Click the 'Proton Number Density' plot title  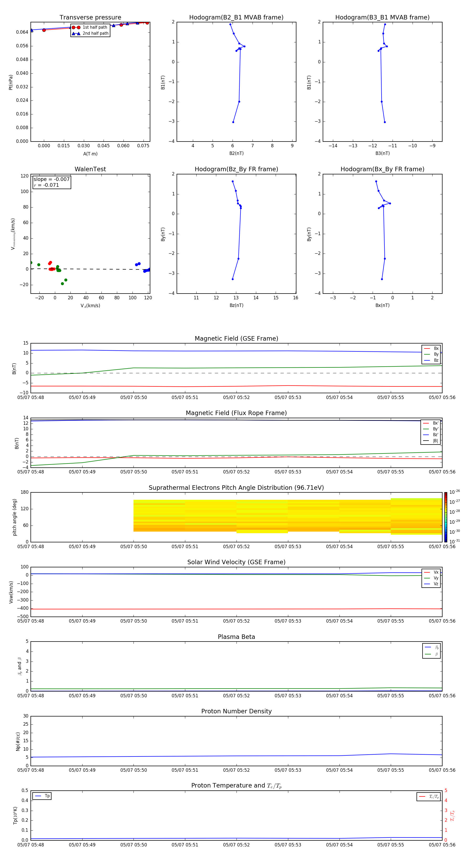tap(236, 711)
